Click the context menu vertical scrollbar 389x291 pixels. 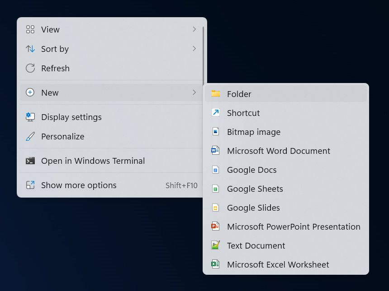click(x=204, y=55)
